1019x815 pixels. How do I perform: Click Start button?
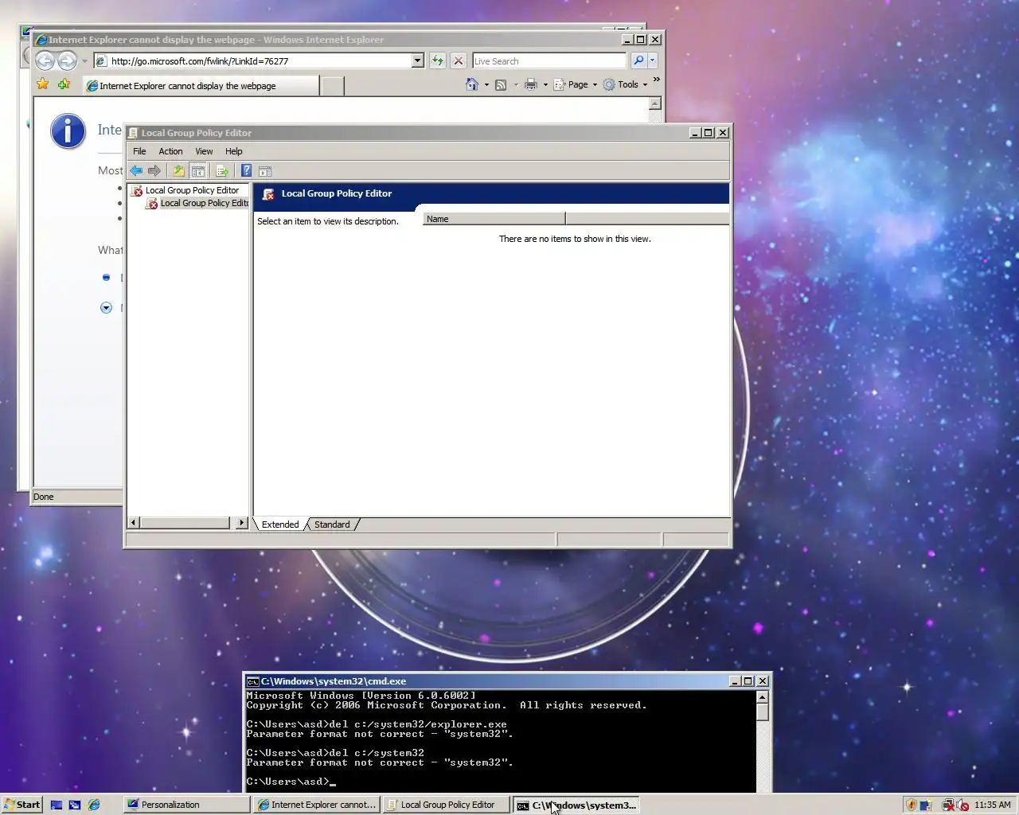tap(21, 805)
